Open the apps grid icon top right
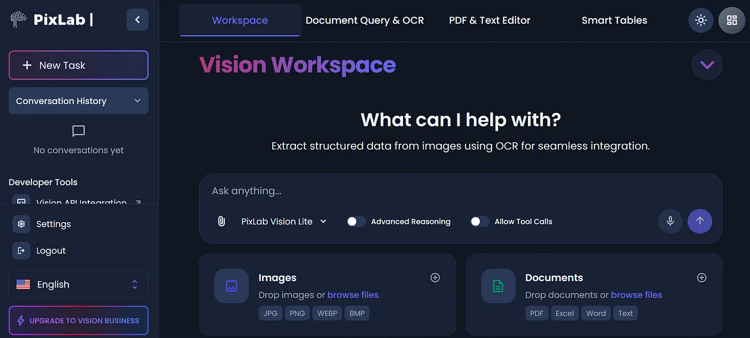750x338 pixels. pos(731,20)
